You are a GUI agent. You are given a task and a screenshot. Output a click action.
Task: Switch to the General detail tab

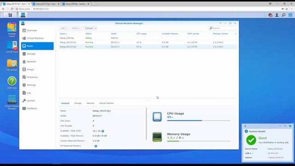click(65, 103)
